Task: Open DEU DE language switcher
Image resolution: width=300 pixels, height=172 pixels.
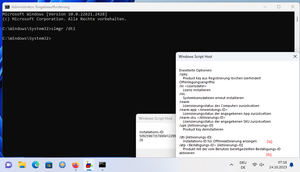Action: point(243,165)
